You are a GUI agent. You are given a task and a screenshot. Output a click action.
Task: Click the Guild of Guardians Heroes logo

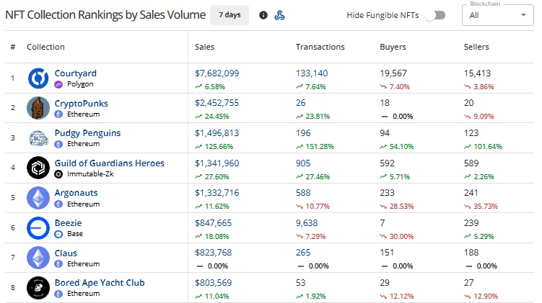(38, 168)
